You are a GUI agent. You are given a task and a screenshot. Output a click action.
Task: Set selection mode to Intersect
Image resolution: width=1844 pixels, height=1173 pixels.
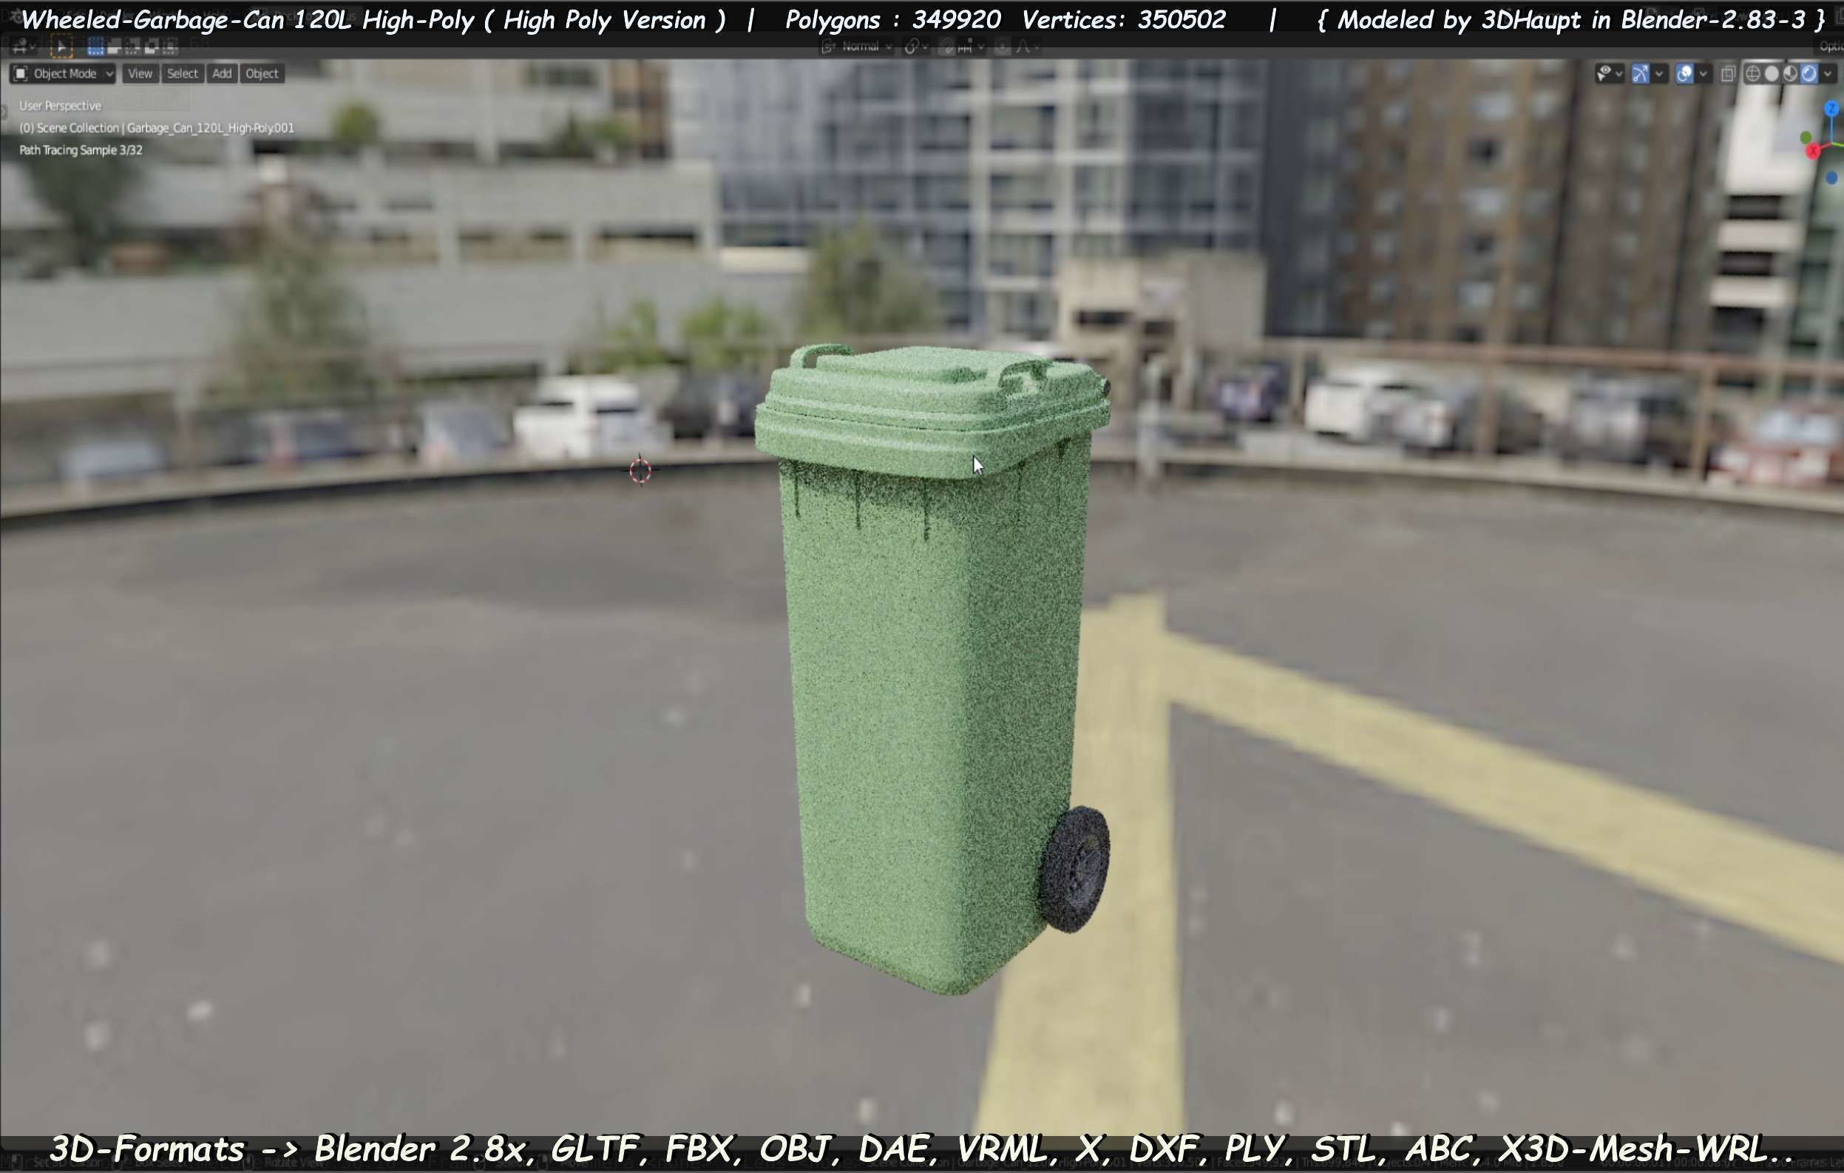[170, 47]
